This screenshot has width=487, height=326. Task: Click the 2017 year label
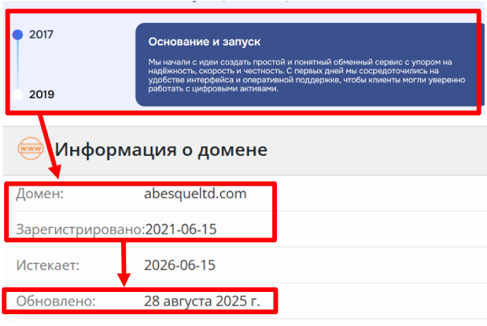[41, 35]
